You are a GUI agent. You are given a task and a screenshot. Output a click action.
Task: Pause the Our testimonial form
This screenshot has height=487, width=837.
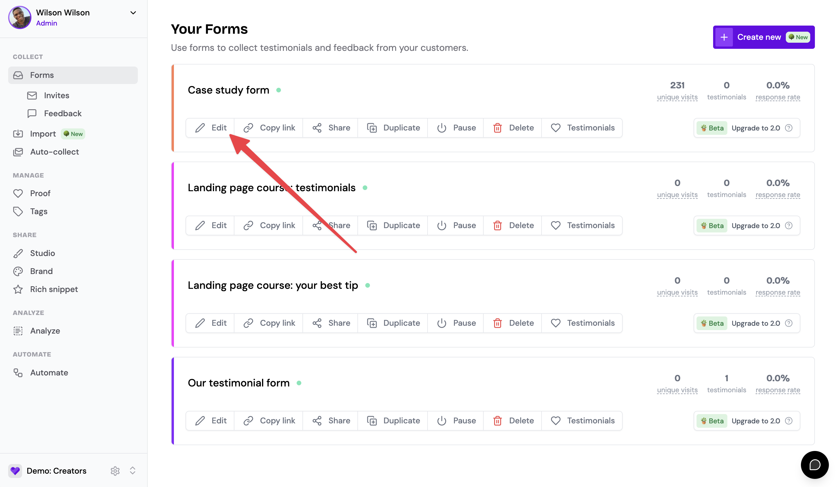point(456,421)
